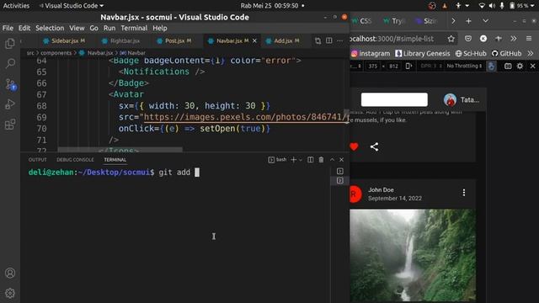
Task: Open the View menu
Action: 77,28
